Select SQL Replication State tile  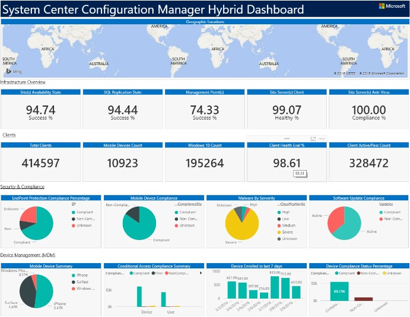[x=123, y=109]
